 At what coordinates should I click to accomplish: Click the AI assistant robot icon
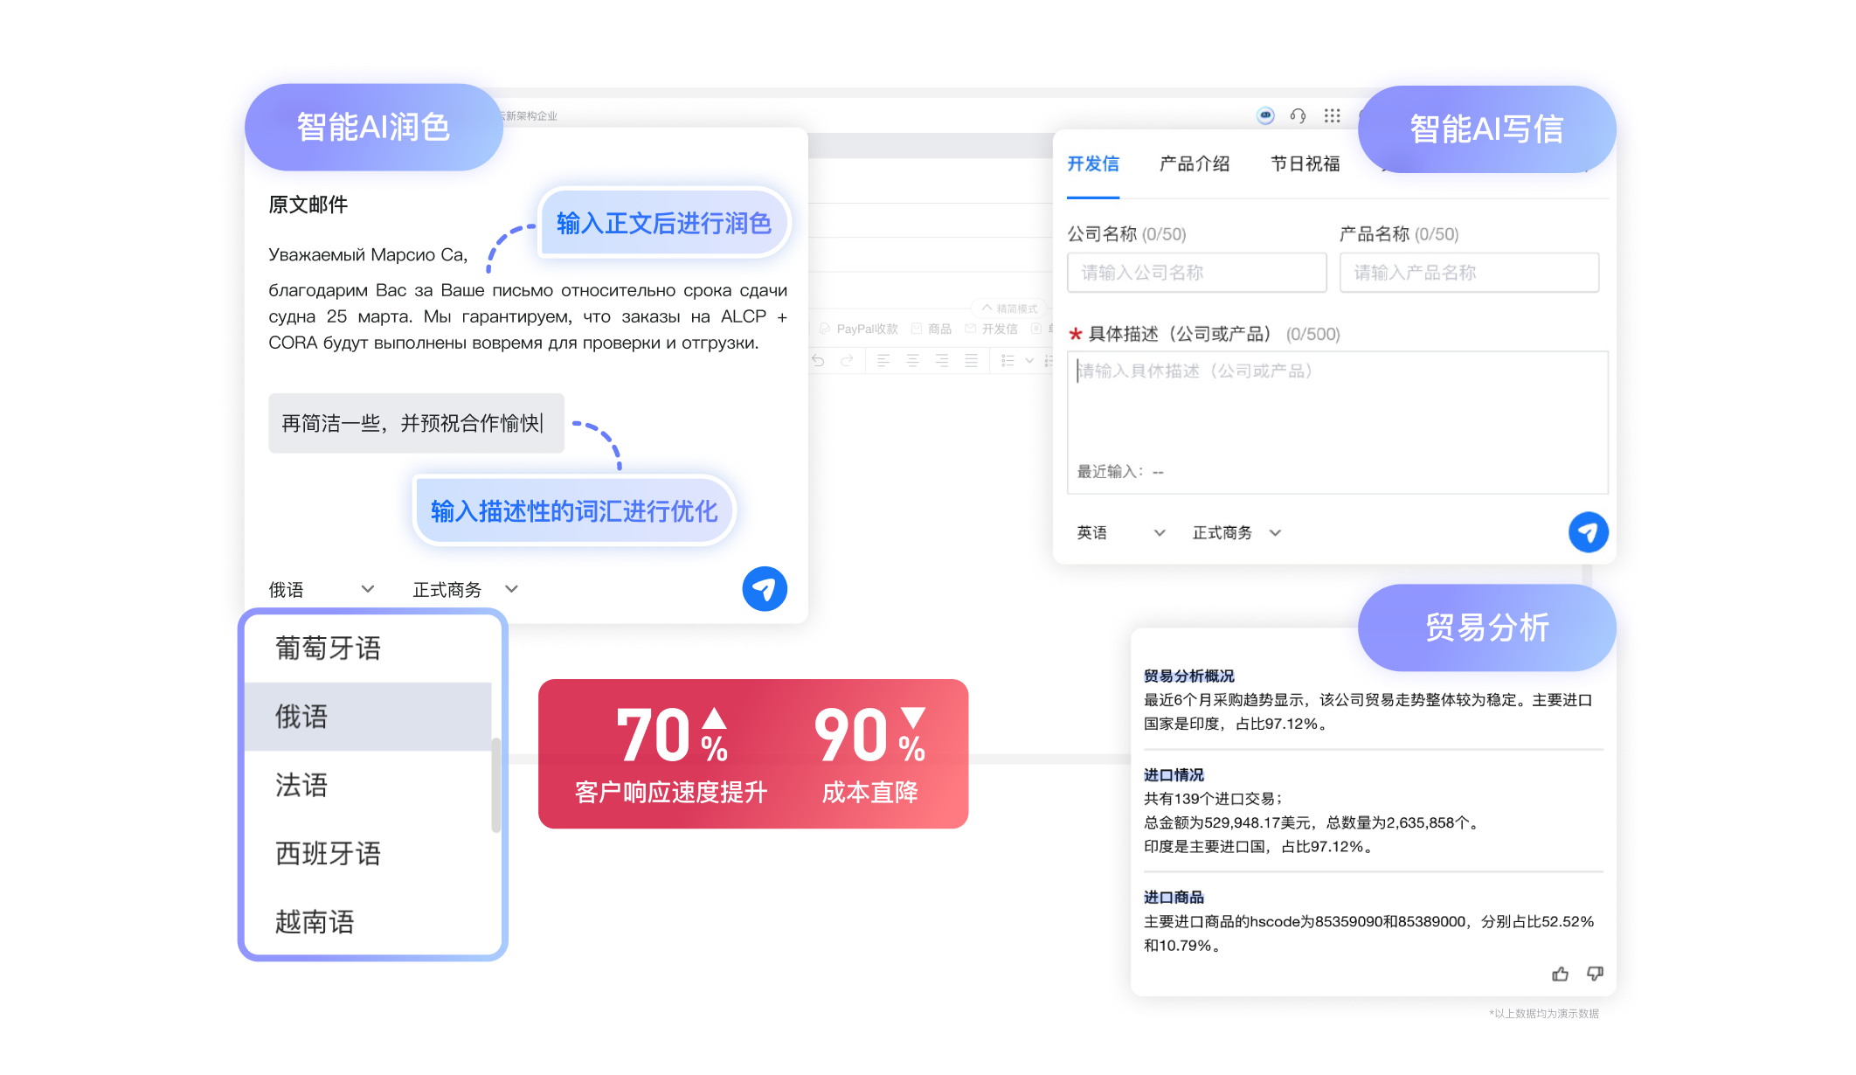(x=1264, y=115)
